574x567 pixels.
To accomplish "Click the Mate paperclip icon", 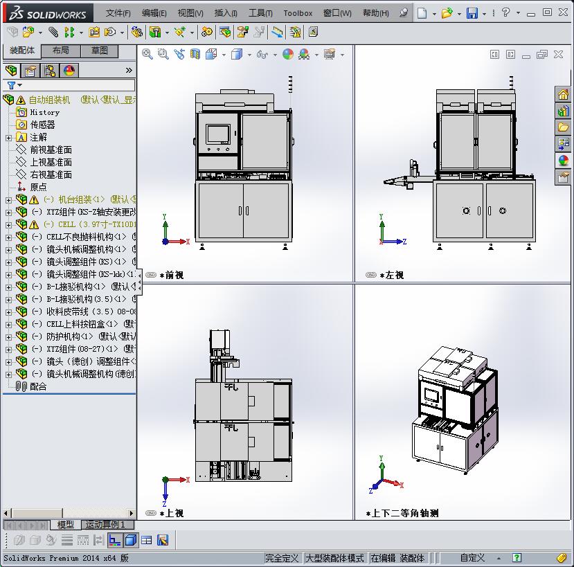I will [53, 33].
